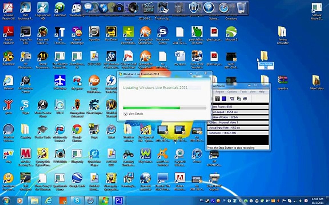Click the blue question mark dock icon

[x=209, y=8]
